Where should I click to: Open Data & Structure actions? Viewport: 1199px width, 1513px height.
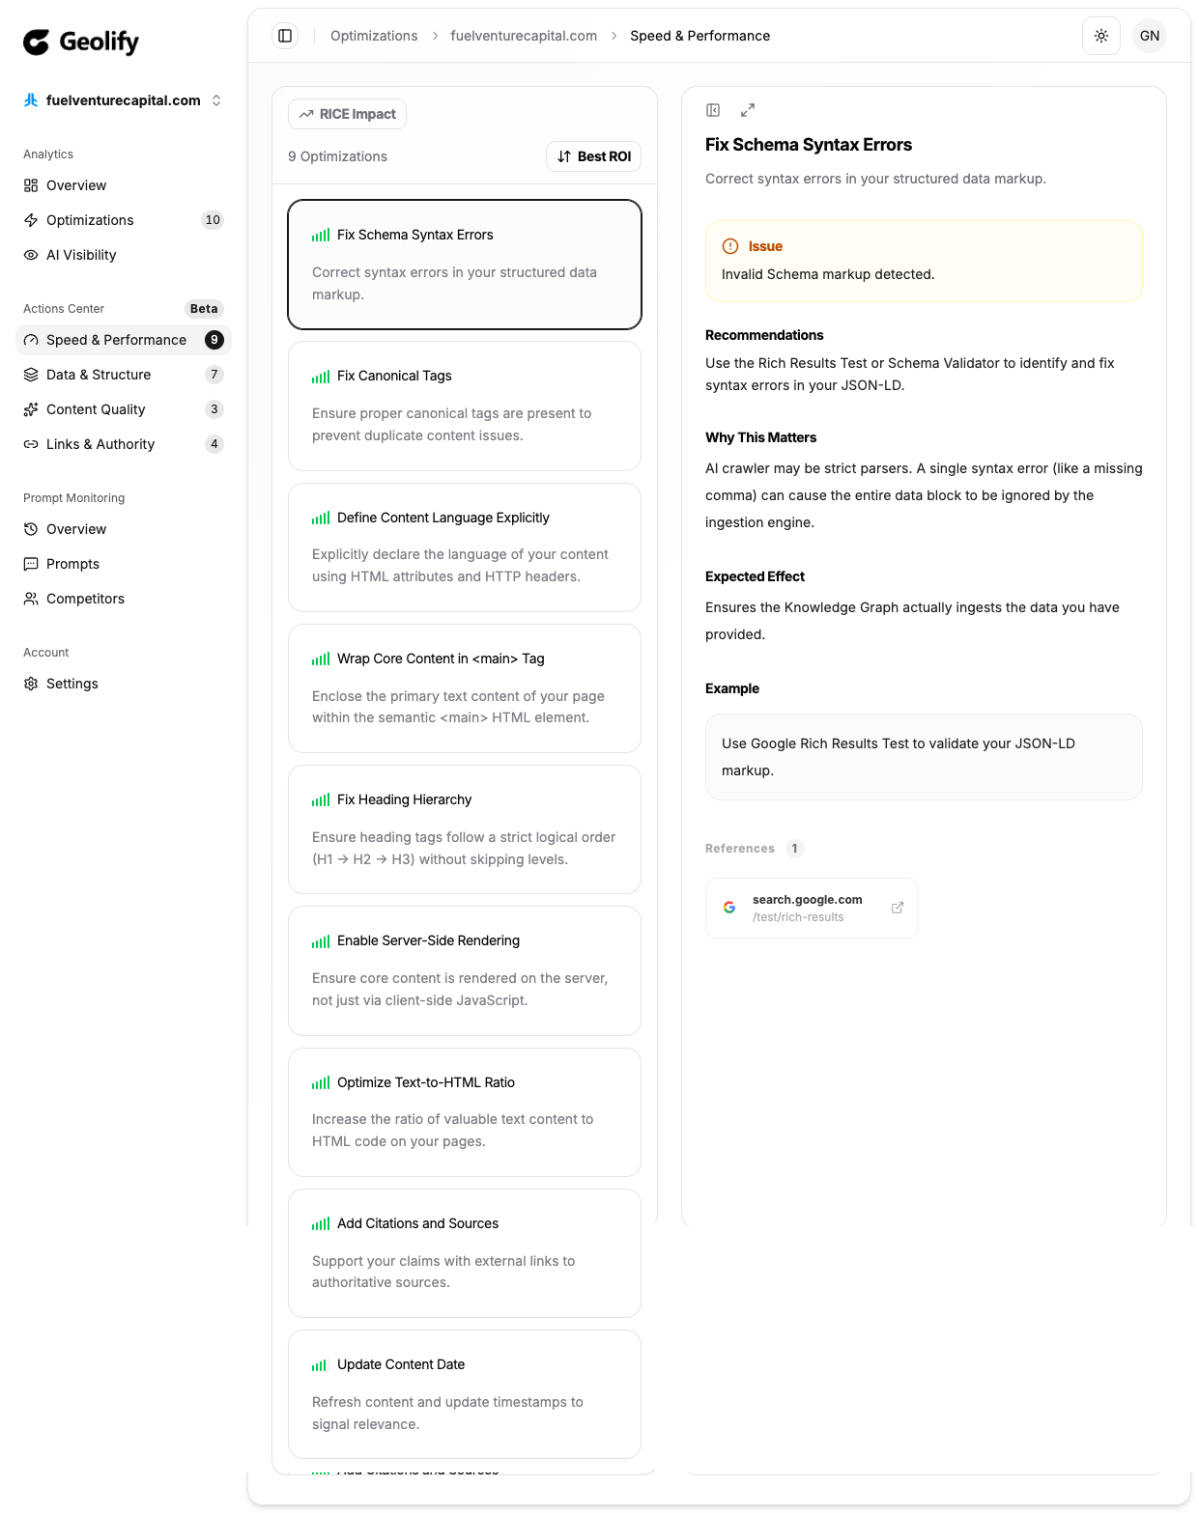click(x=99, y=375)
